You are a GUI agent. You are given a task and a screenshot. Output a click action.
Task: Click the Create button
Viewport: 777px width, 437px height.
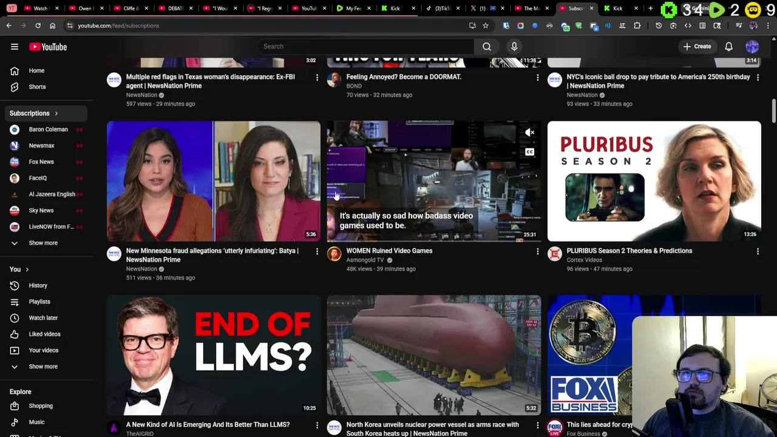697,47
